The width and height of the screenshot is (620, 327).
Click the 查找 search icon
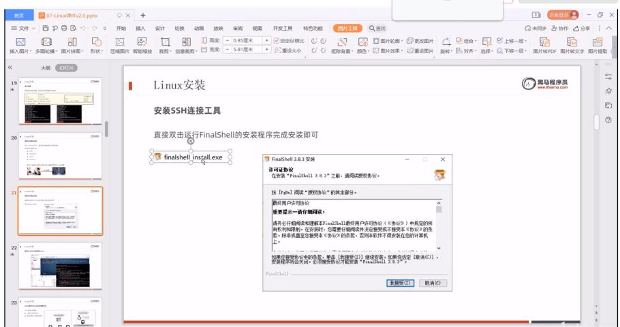click(x=372, y=28)
